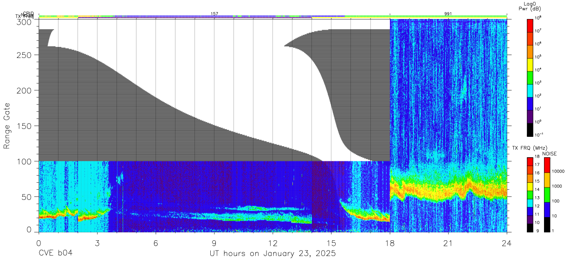Click the '24' UT hour tick label
The height and width of the screenshot is (263, 570).
click(x=507, y=243)
